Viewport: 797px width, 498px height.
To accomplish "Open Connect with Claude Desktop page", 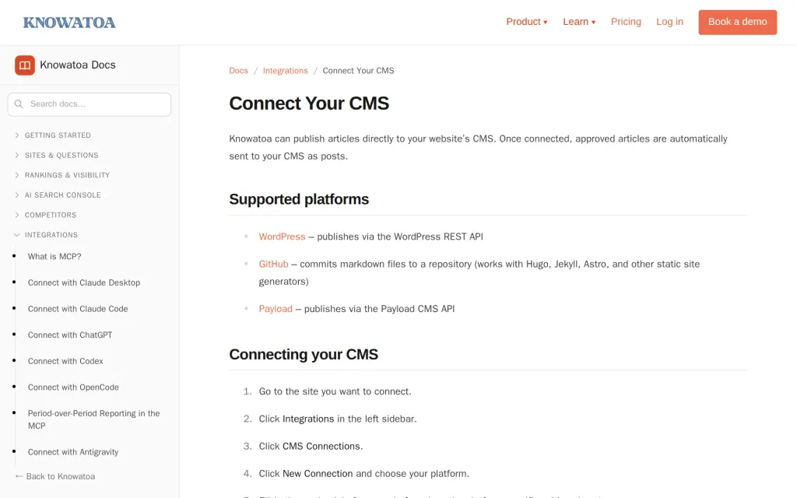I will pos(84,282).
